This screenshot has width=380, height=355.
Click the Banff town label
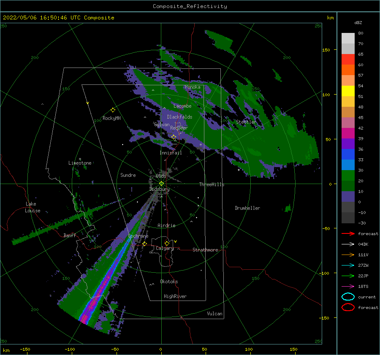pyautogui.click(x=70, y=235)
